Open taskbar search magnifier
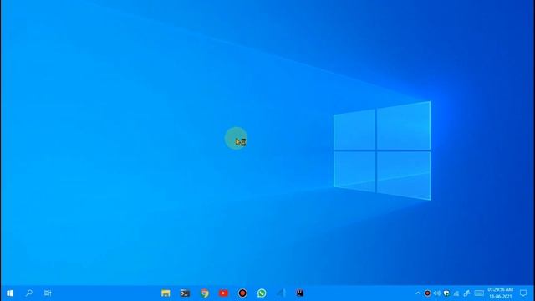 click(29, 293)
